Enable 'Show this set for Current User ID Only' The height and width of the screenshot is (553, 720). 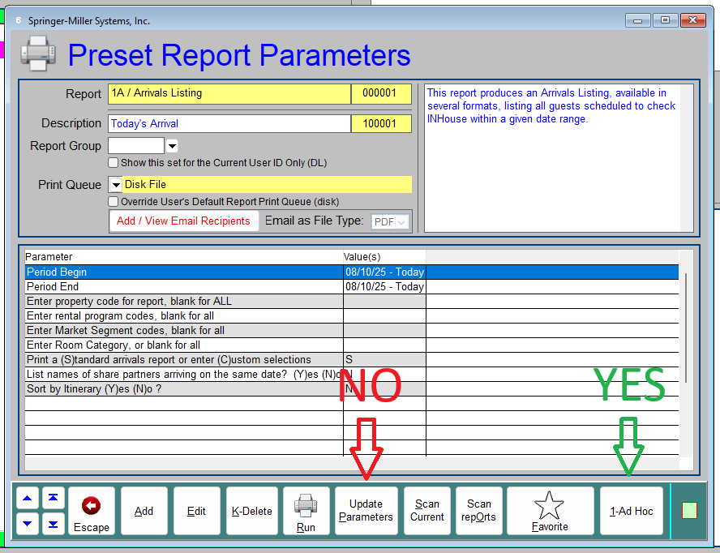[114, 162]
